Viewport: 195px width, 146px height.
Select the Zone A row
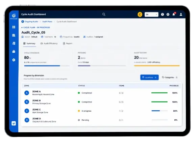point(101,93)
